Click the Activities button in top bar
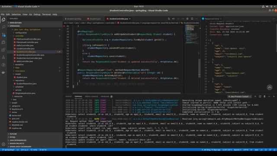This screenshot has height=156, width=277. (x=6, y=6)
